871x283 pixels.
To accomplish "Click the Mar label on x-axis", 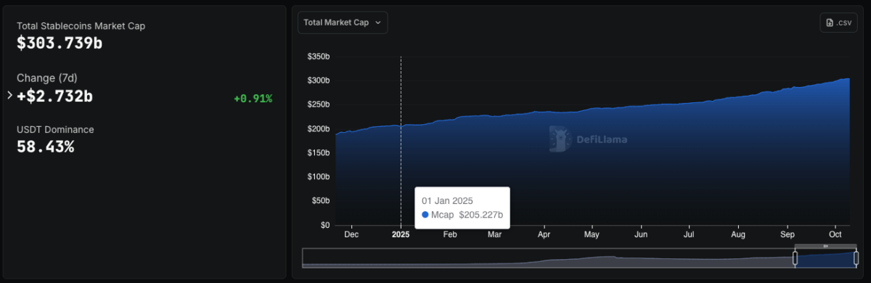I will (x=494, y=235).
